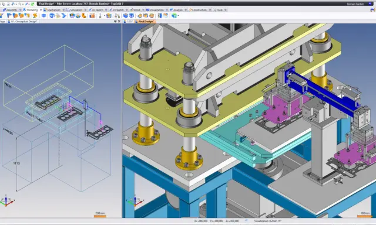Open document list arrow in left pane header
This screenshot has height=225, width=376.
click(x=115, y=21)
